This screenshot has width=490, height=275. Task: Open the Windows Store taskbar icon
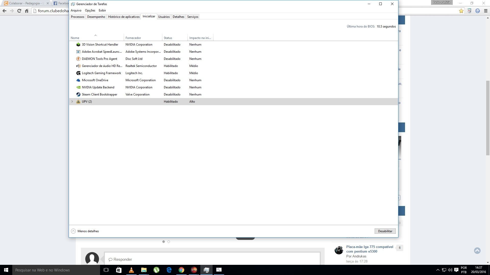119,270
